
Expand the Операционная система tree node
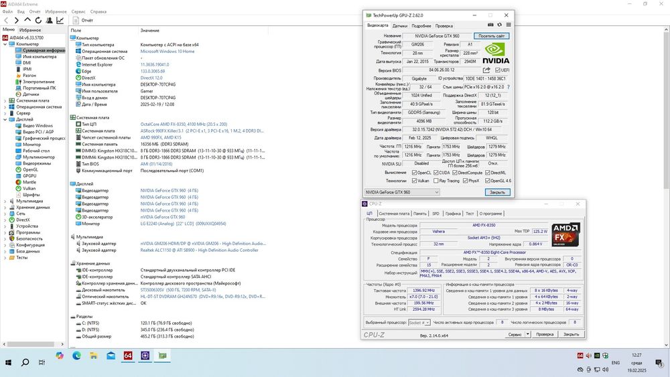[x=5, y=106]
